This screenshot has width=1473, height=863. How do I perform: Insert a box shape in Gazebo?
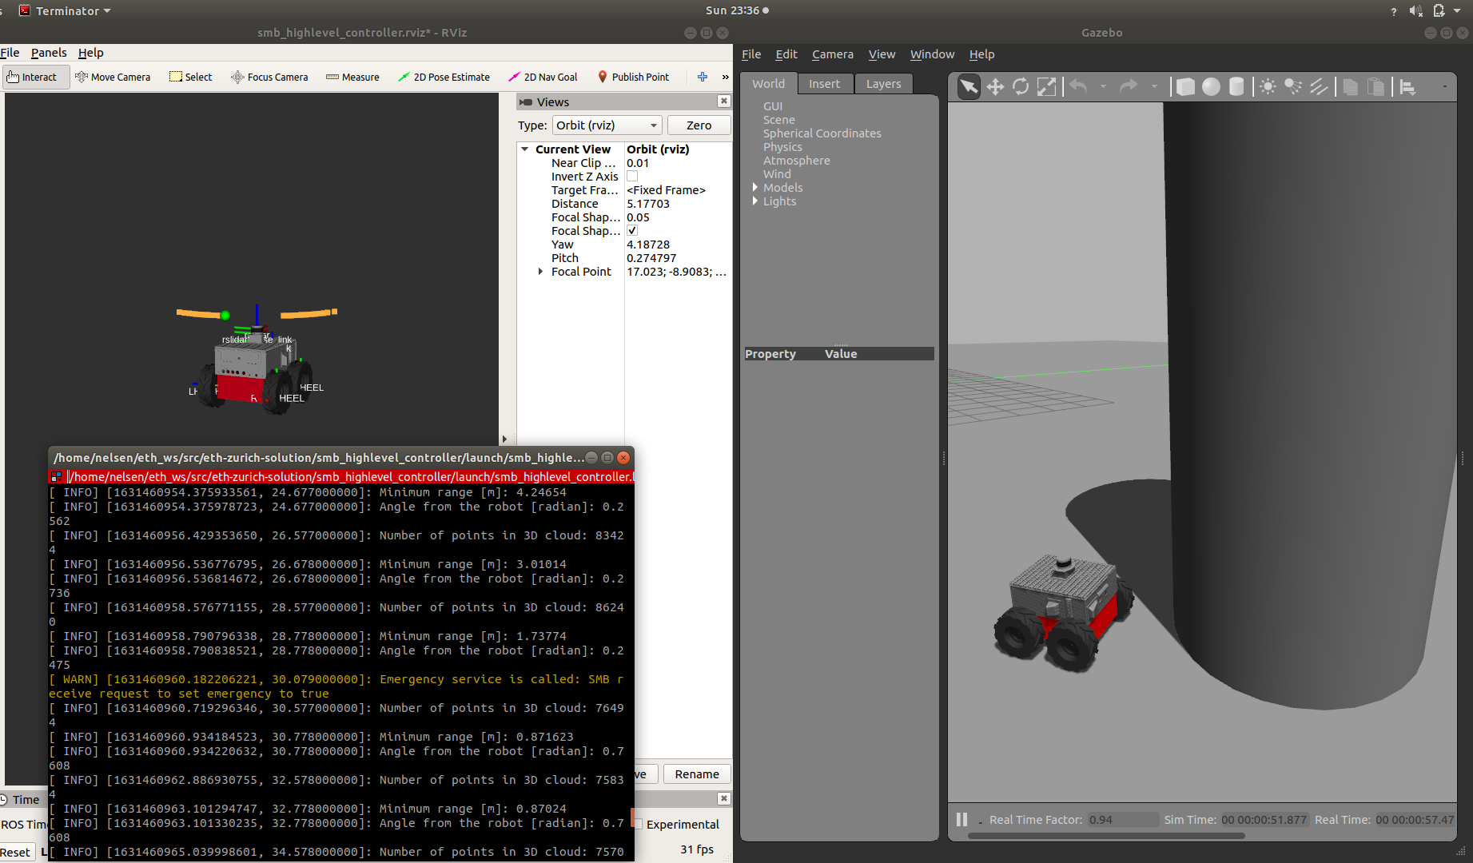coord(1185,86)
